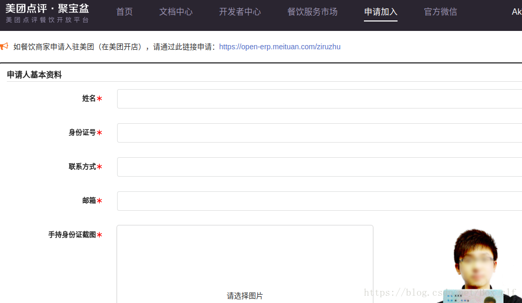The image size is (522, 303).
Task: Click the 身份证号 field label
Action: [82, 133]
